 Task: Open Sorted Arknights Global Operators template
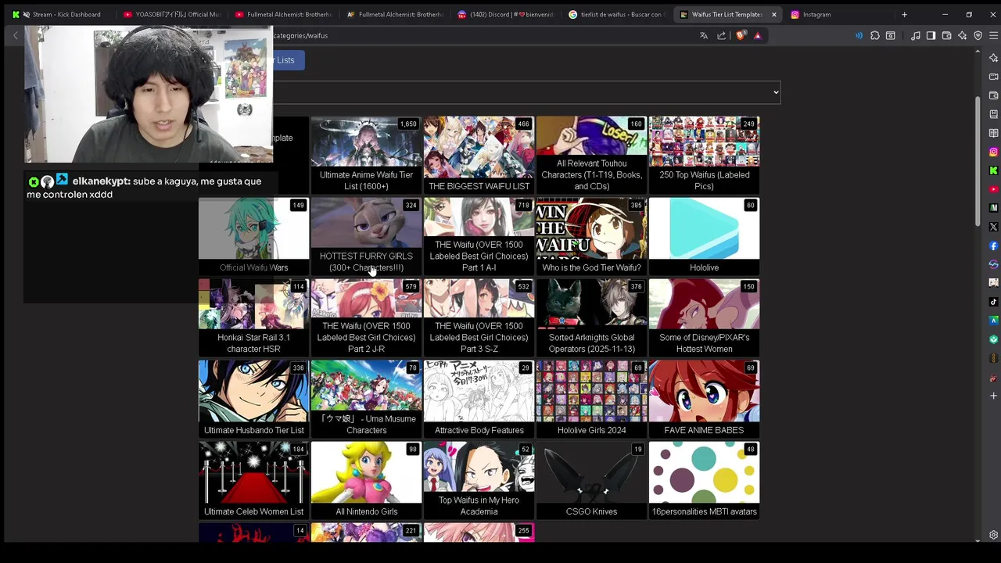click(591, 317)
